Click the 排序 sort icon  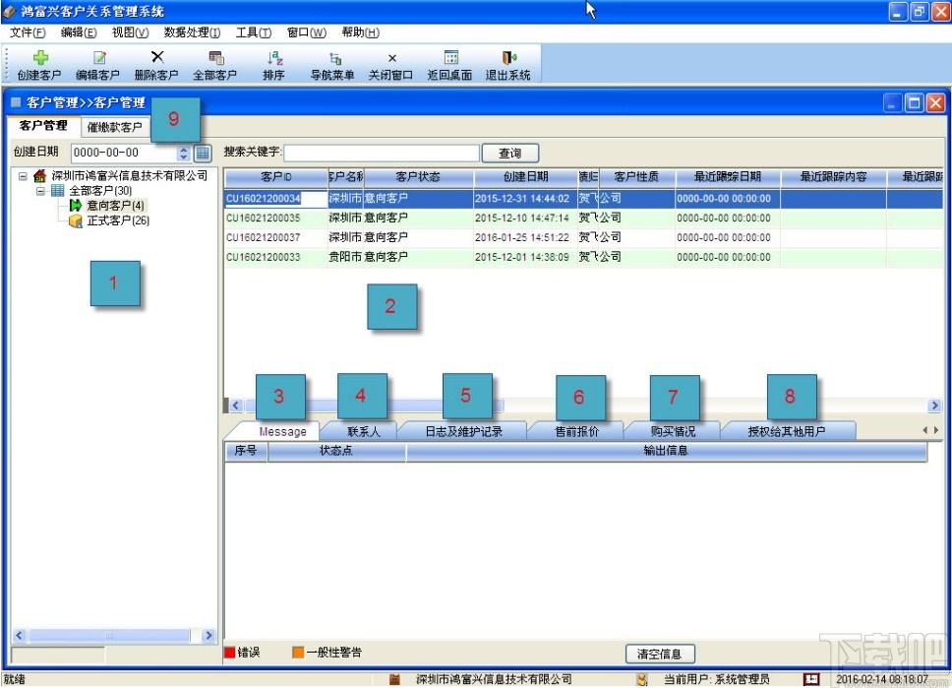(x=274, y=58)
